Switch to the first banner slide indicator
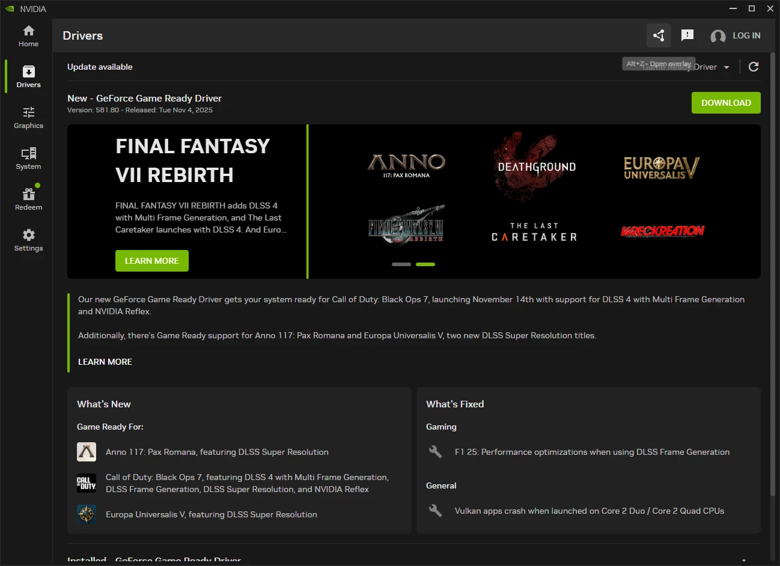 point(401,264)
